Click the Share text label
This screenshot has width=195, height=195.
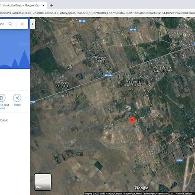17,105
